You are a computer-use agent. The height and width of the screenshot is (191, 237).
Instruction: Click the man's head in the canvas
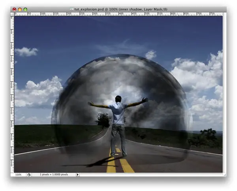pos(118,99)
